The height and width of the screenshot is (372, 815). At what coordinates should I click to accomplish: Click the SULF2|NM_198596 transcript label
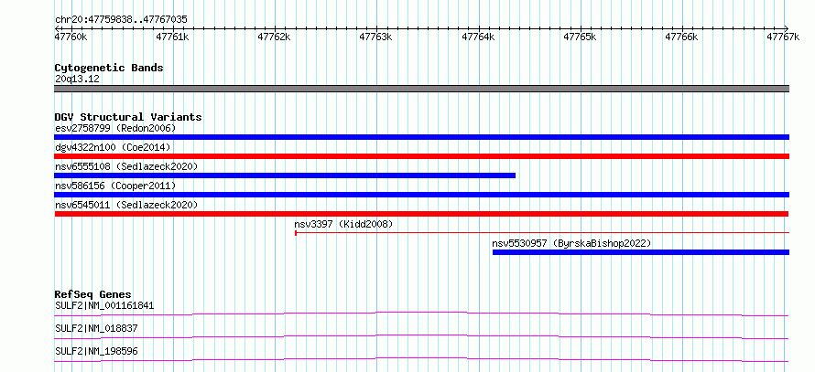pyautogui.click(x=96, y=351)
